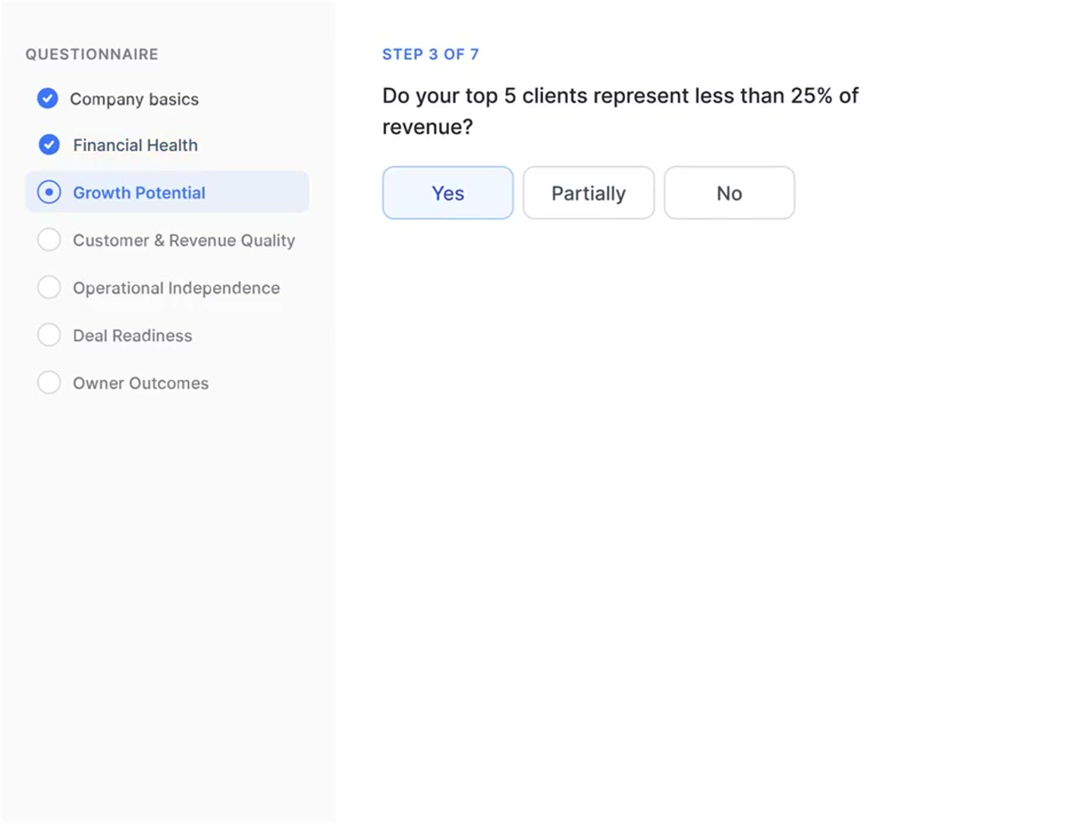1074x824 pixels.
Task: Open Owner Outcomes step label
Action: click(141, 383)
